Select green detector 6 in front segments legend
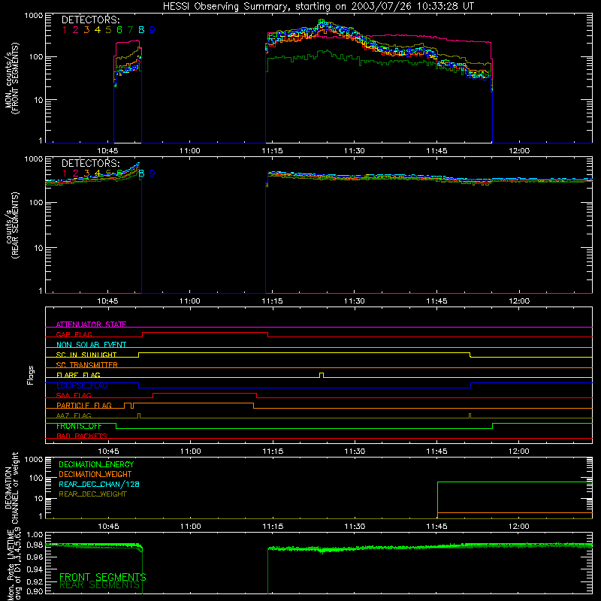Image resolution: width=601 pixels, height=601 pixels. click(x=119, y=30)
